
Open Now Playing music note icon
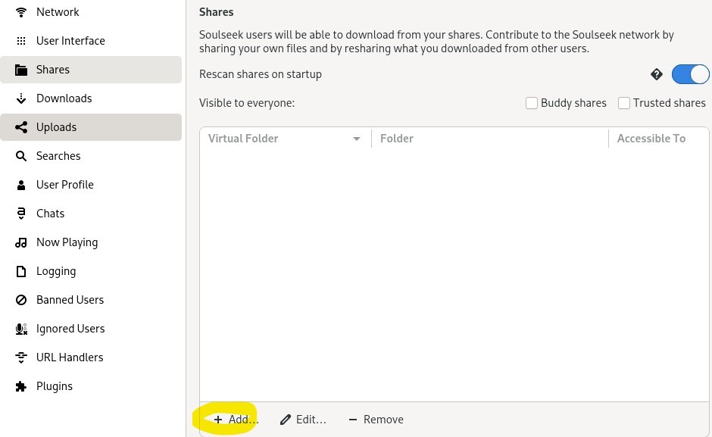pos(21,242)
